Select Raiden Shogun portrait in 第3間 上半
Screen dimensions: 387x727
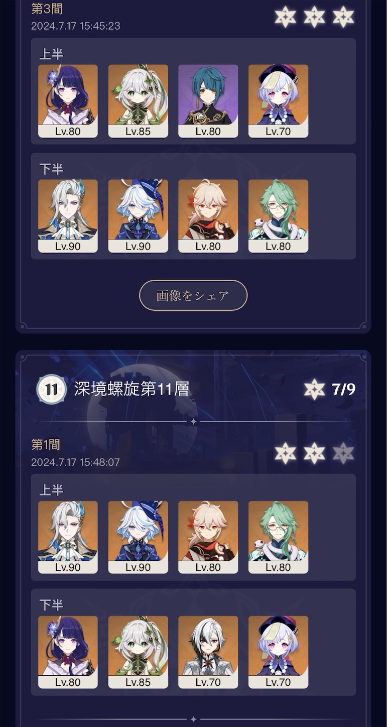68,101
